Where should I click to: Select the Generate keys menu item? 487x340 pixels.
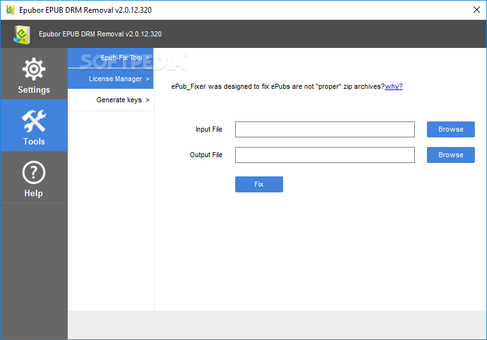click(119, 100)
